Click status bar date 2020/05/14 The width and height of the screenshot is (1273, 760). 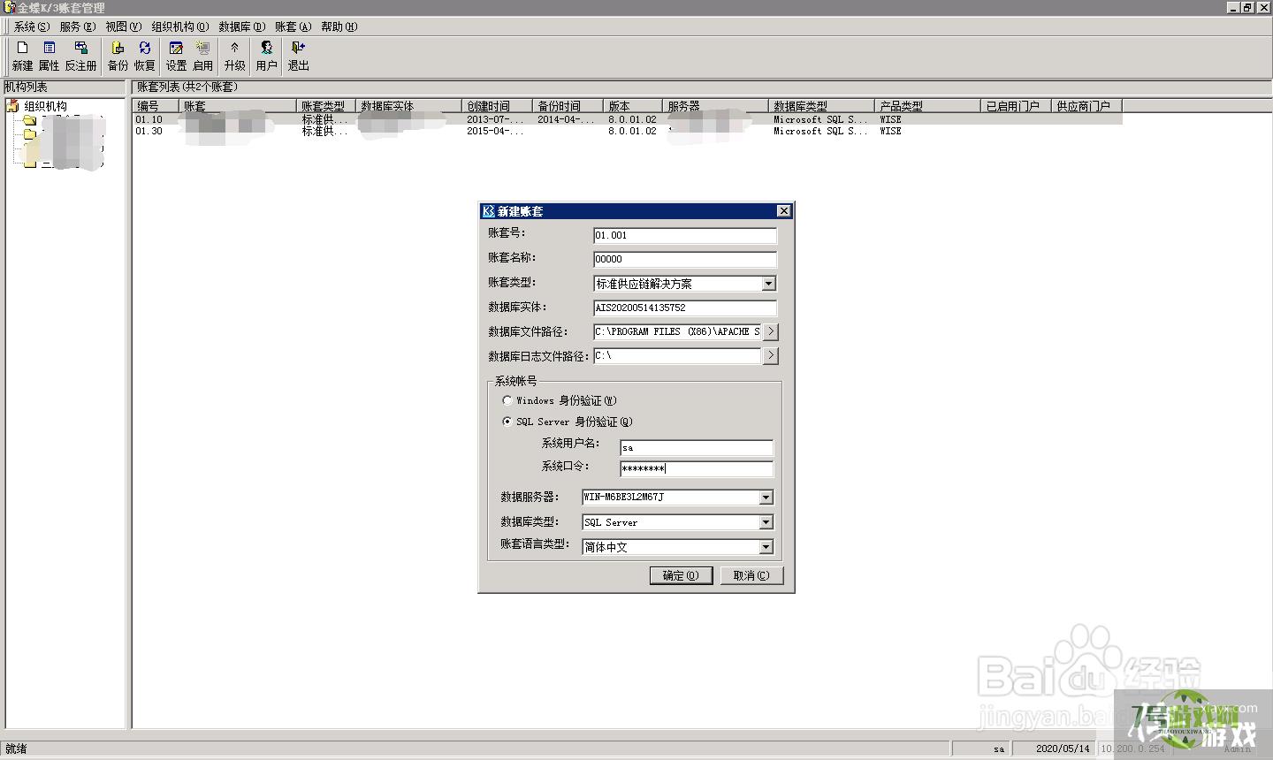(x=1063, y=749)
